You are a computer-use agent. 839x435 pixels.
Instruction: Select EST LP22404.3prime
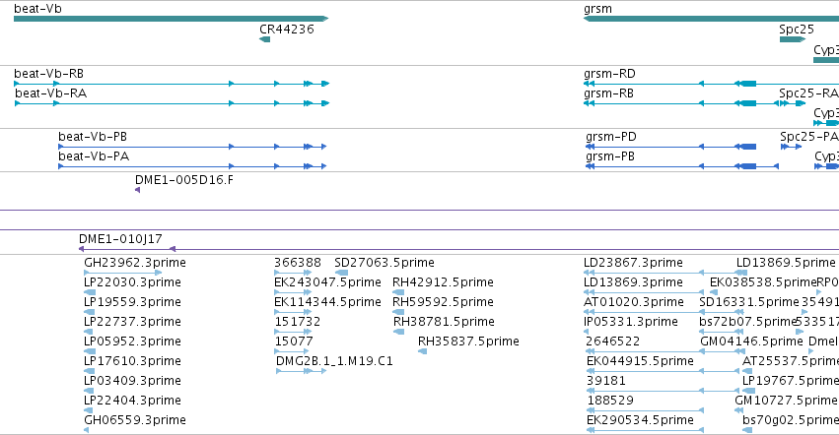tap(132, 401)
